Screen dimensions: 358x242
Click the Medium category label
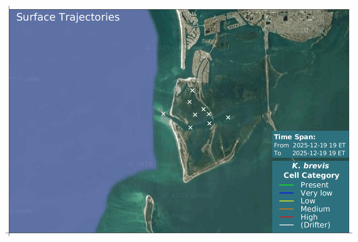(x=314, y=209)
